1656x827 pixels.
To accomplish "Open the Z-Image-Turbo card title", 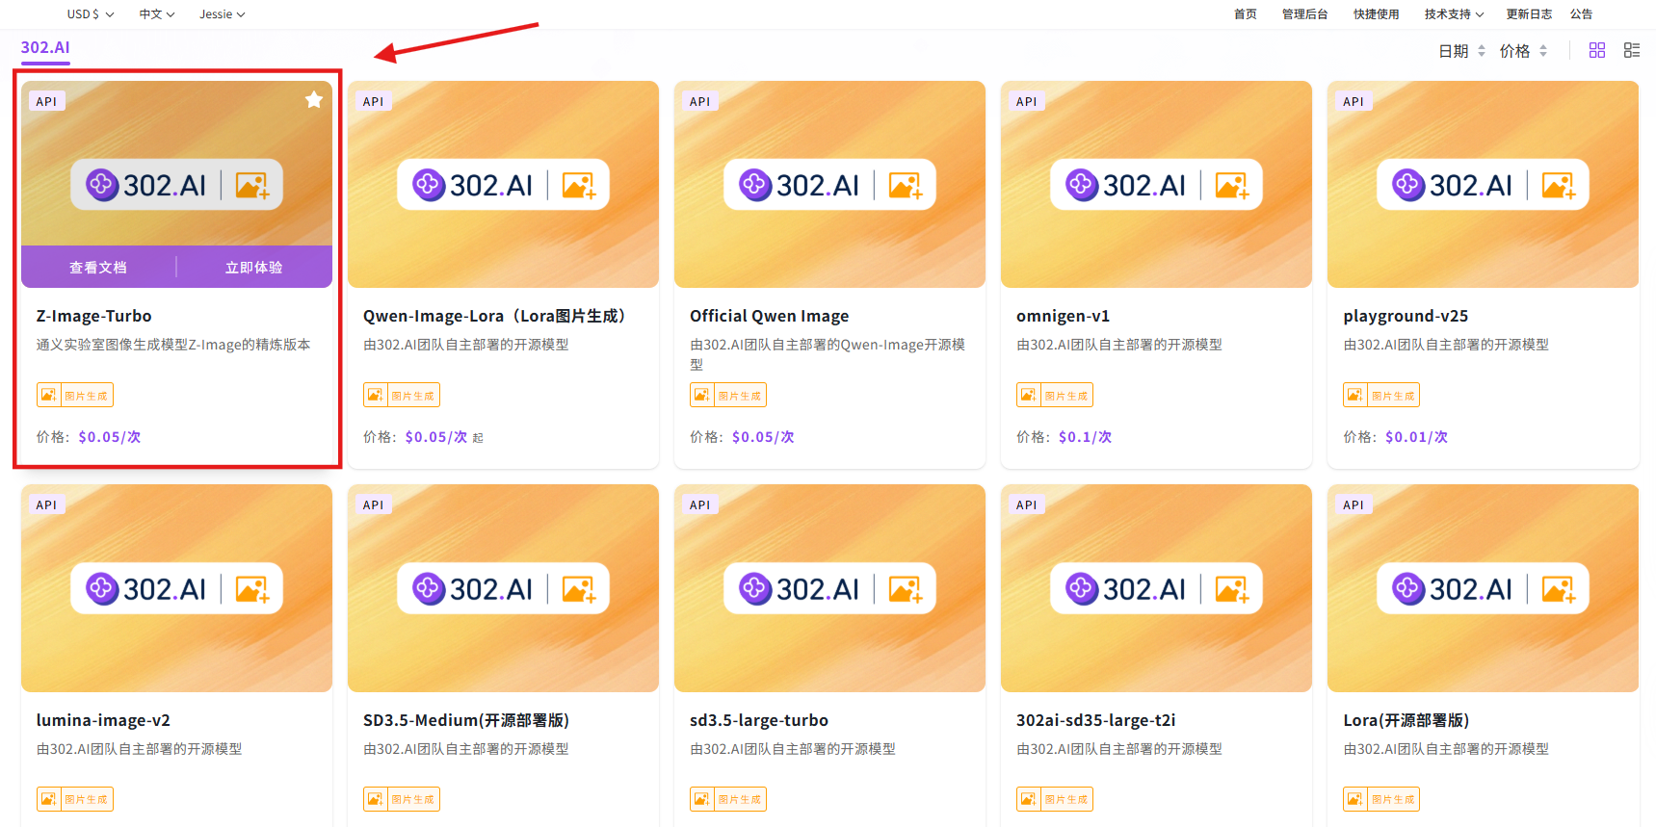I will coord(94,316).
